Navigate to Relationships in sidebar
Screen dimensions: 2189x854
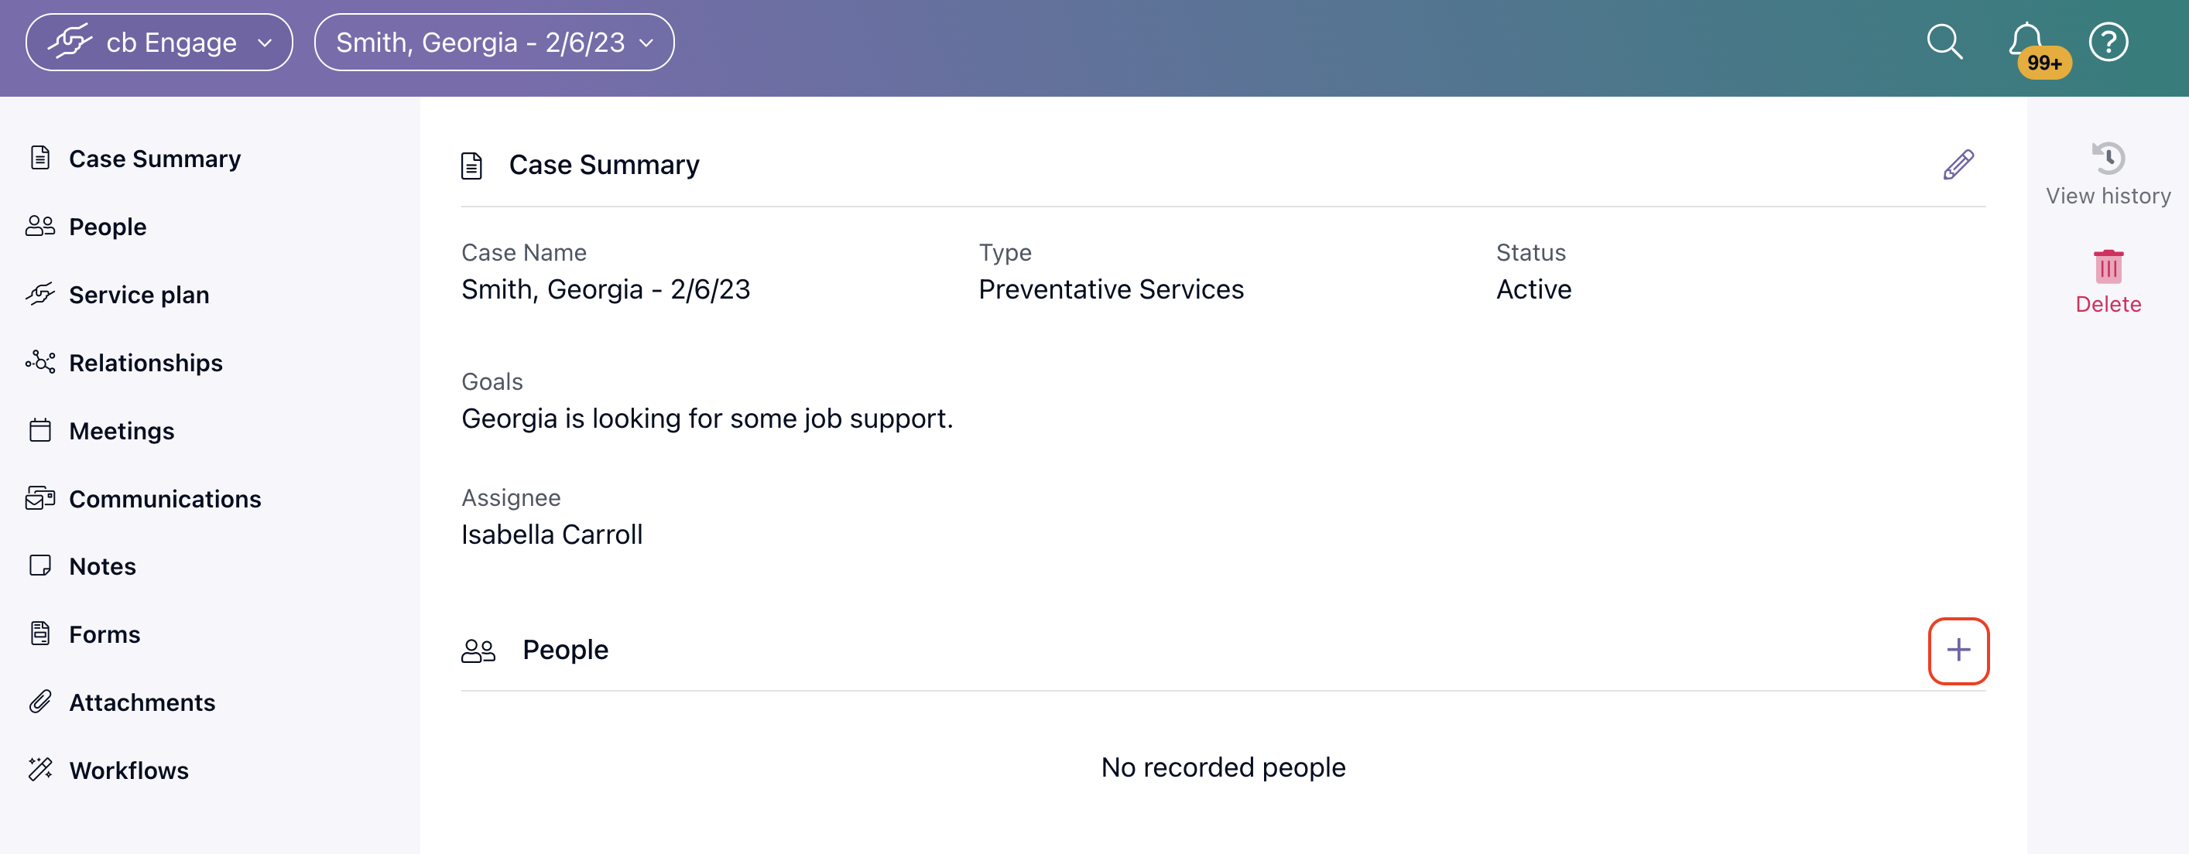146,363
